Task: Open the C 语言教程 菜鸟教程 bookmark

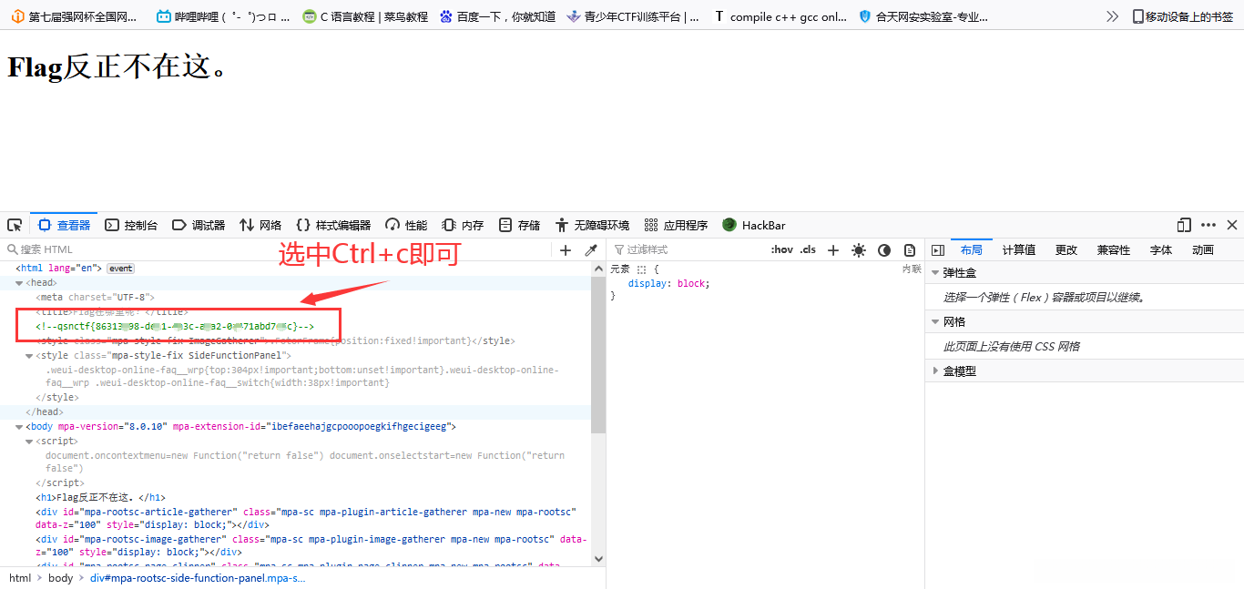Action: [365, 16]
